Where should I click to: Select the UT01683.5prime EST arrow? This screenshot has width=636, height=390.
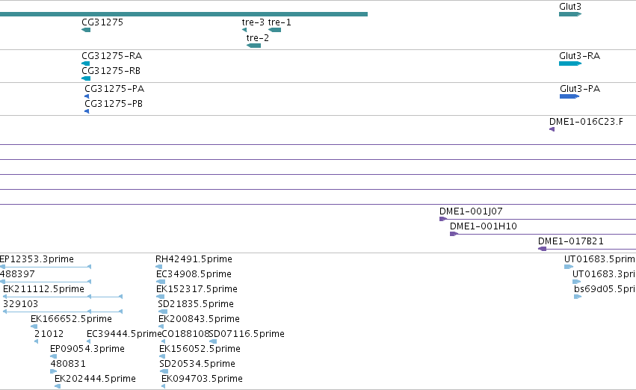coord(569,267)
